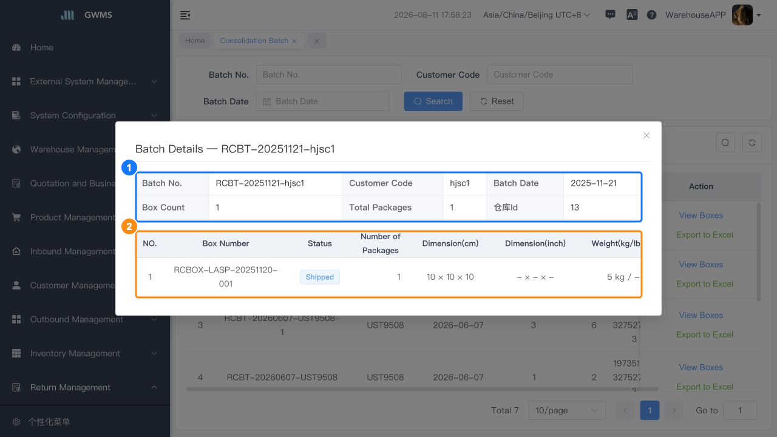
Task: Click View Boxes for RCBT-20260607-UST9508-1
Action: (x=701, y=316)
